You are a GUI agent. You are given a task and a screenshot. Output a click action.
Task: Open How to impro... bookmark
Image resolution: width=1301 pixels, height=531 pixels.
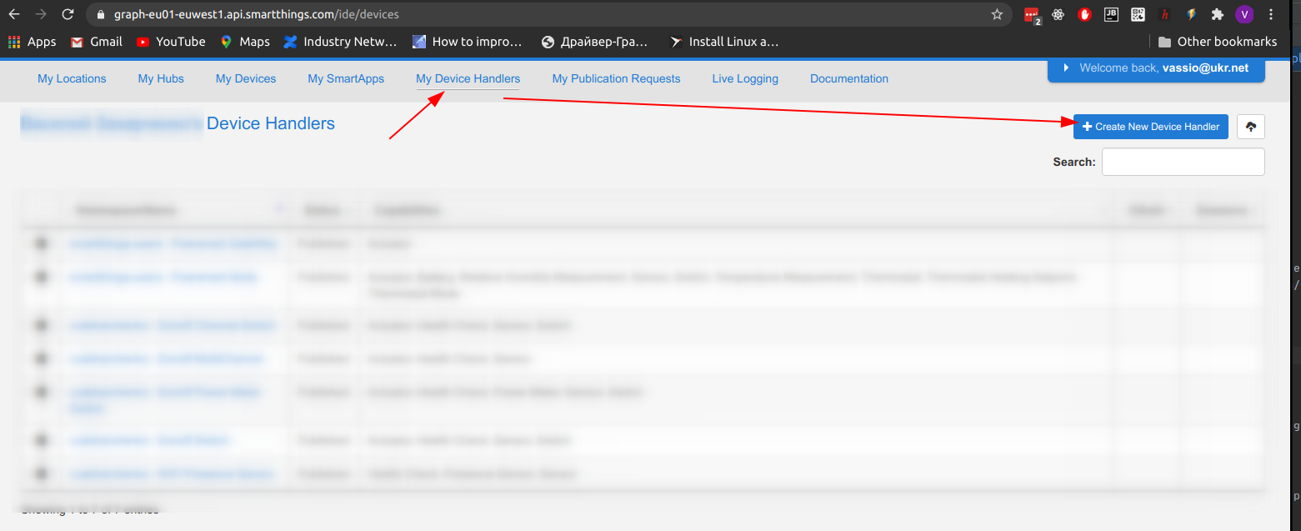(x=468, y=42)
